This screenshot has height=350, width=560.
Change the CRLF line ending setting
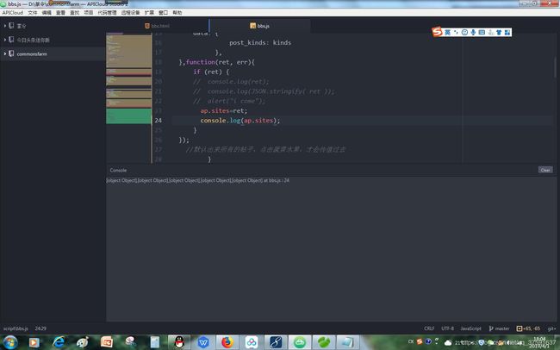(x=429, y=328)
